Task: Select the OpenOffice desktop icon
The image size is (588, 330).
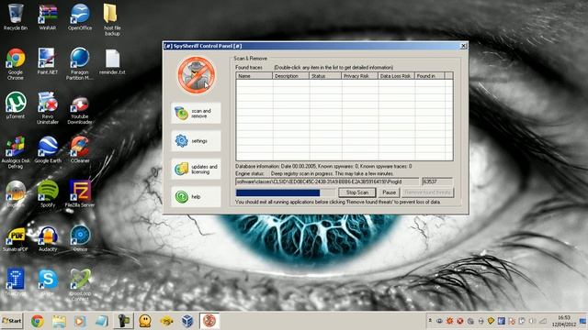Action: 80,17
